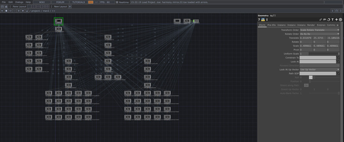Bookmark the network with the star icon
The width and height of the screenshot is (344, 142).
tap(23, 11)
